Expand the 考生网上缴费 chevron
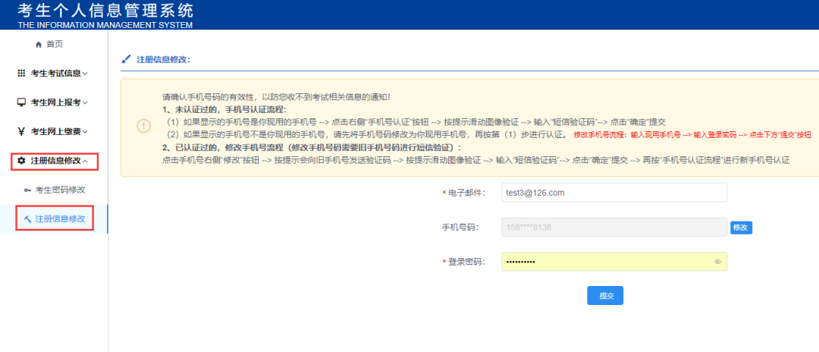Screen dimensions: 819x352 (85, 131)
